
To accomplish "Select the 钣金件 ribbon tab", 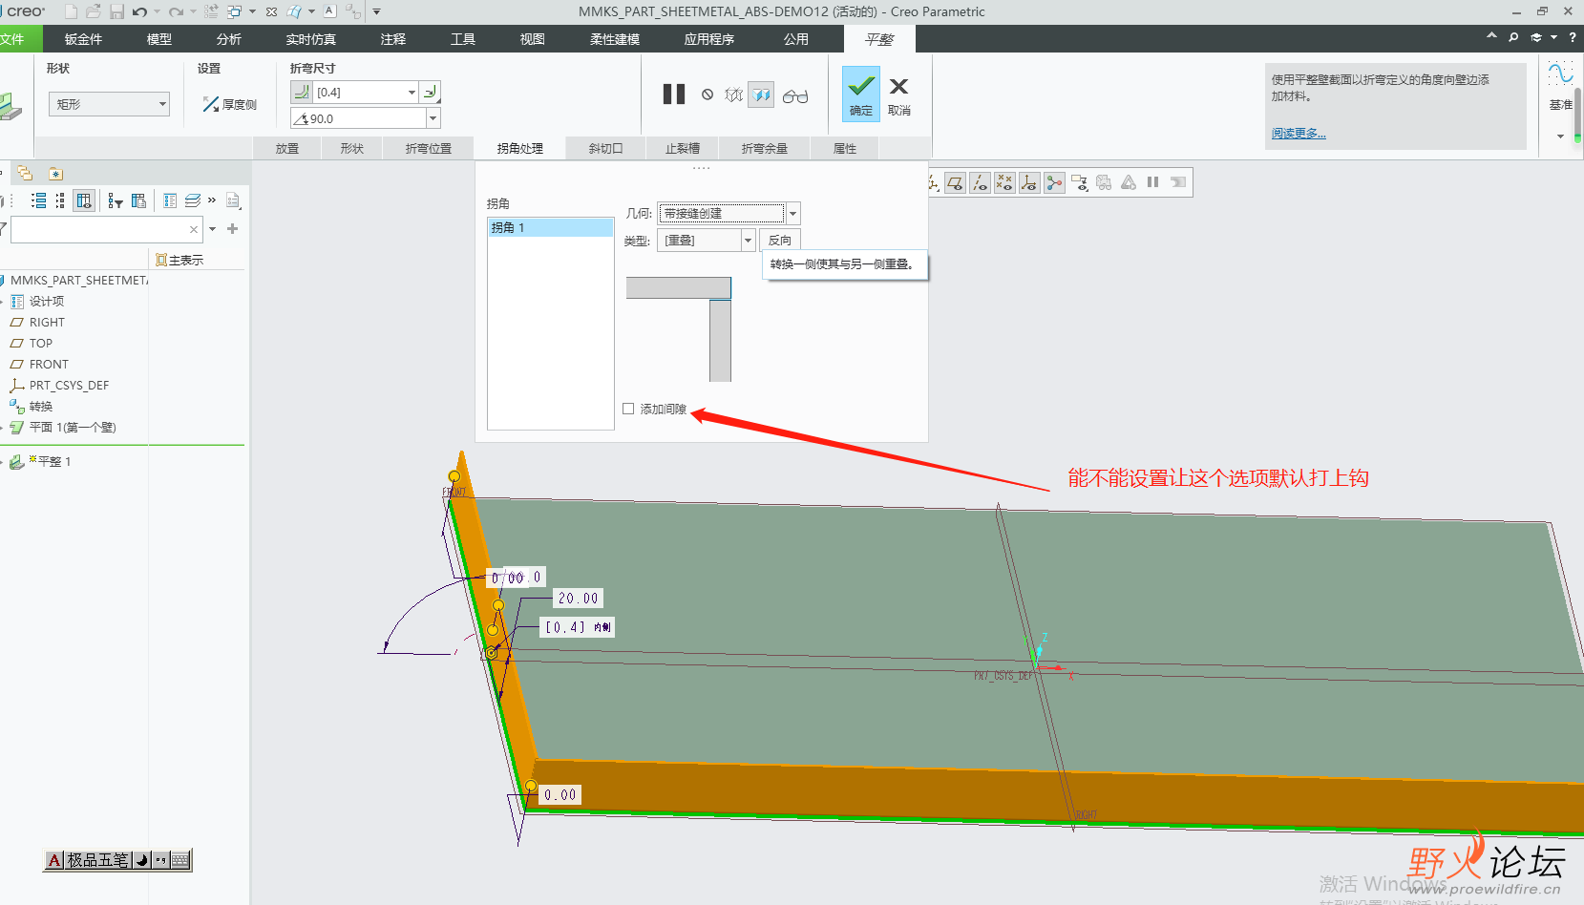I will pyautogui.click(x=83, y=39).
